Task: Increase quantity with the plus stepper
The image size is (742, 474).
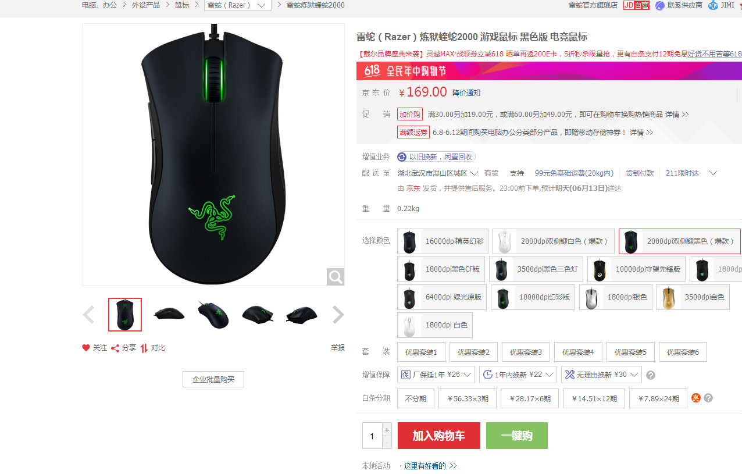Action: tap(387, 429)
